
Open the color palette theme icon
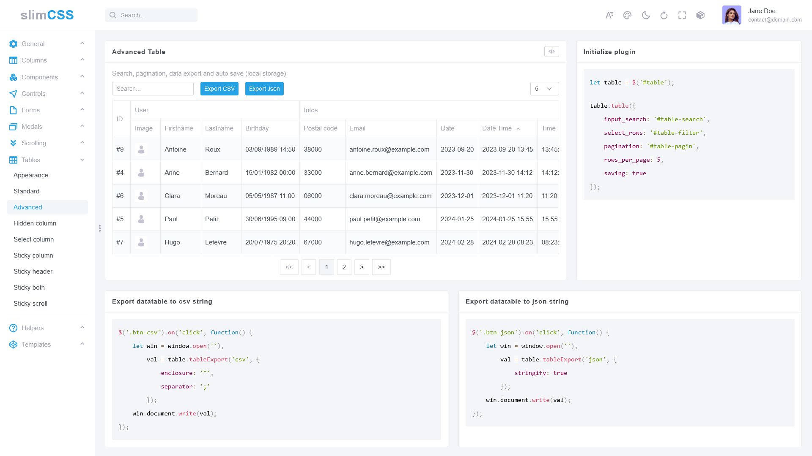pos(627,15)
